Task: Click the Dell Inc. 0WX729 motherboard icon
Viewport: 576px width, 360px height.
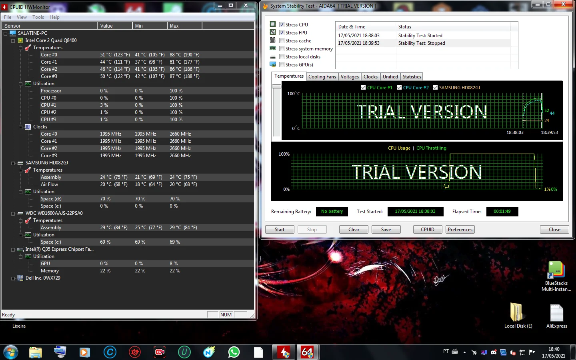Action: tap(20, 278)
